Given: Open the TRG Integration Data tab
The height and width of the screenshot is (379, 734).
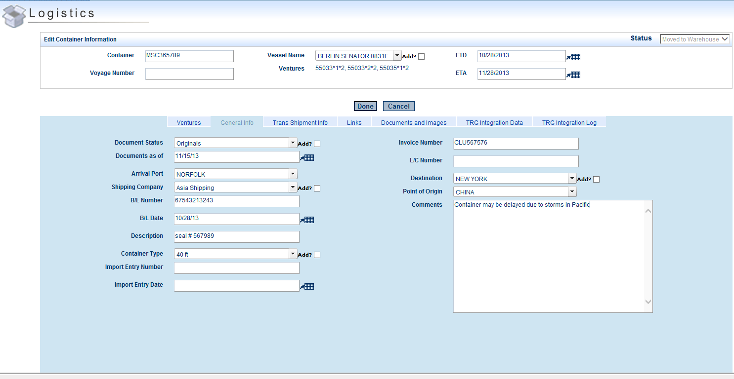Looking at the screenshot, I should point(494,122).
